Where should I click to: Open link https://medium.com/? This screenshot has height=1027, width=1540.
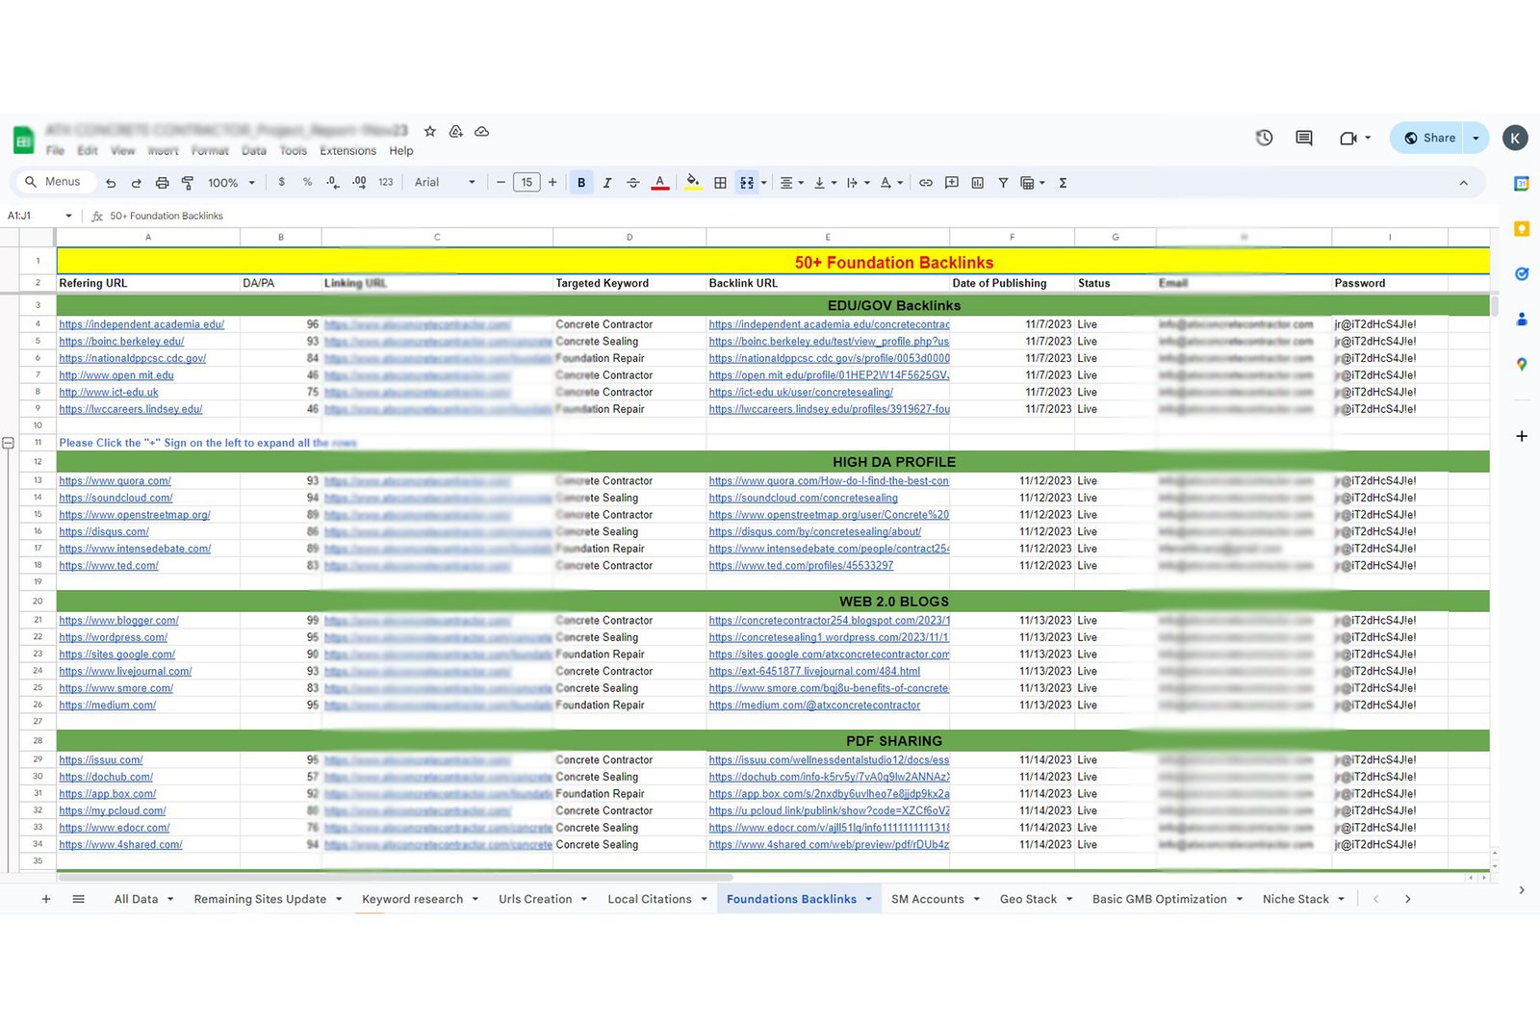pyautogui.click(x=108, y=706)
